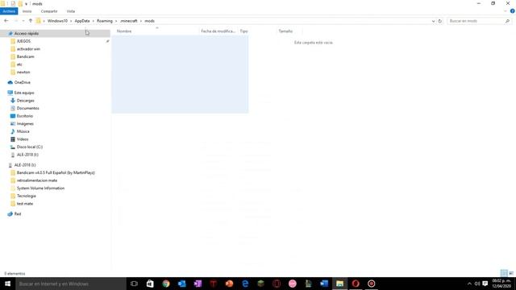Open the Bandicam v4.0.5 Full Español folder
The width and height of the screenshot is (516, 290).
[56, 172]
